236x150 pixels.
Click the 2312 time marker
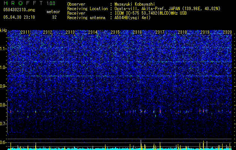pyautogui.click(x=48, y=32)
